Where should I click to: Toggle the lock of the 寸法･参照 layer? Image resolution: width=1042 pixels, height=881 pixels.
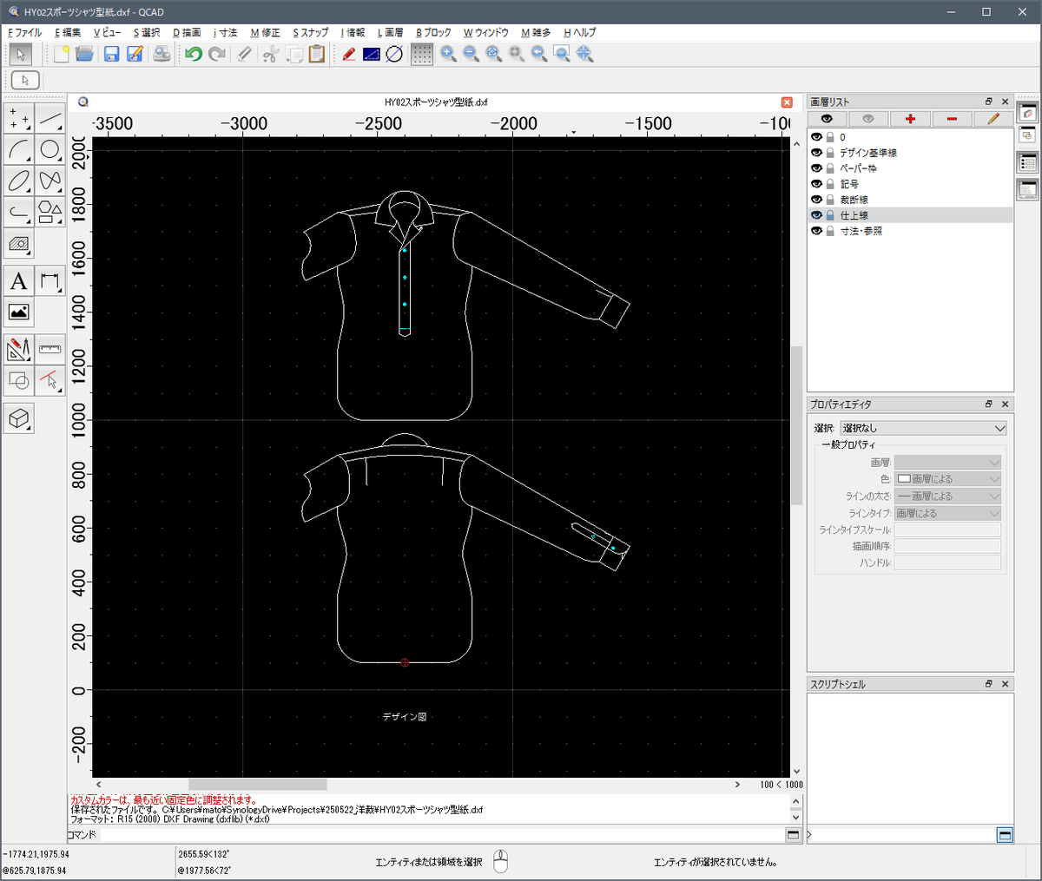[x=830, y=231]
